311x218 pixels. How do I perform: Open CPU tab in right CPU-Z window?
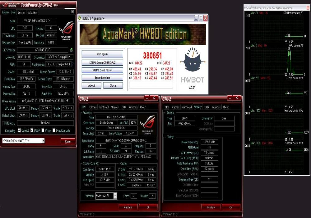[x=167, y=107]
